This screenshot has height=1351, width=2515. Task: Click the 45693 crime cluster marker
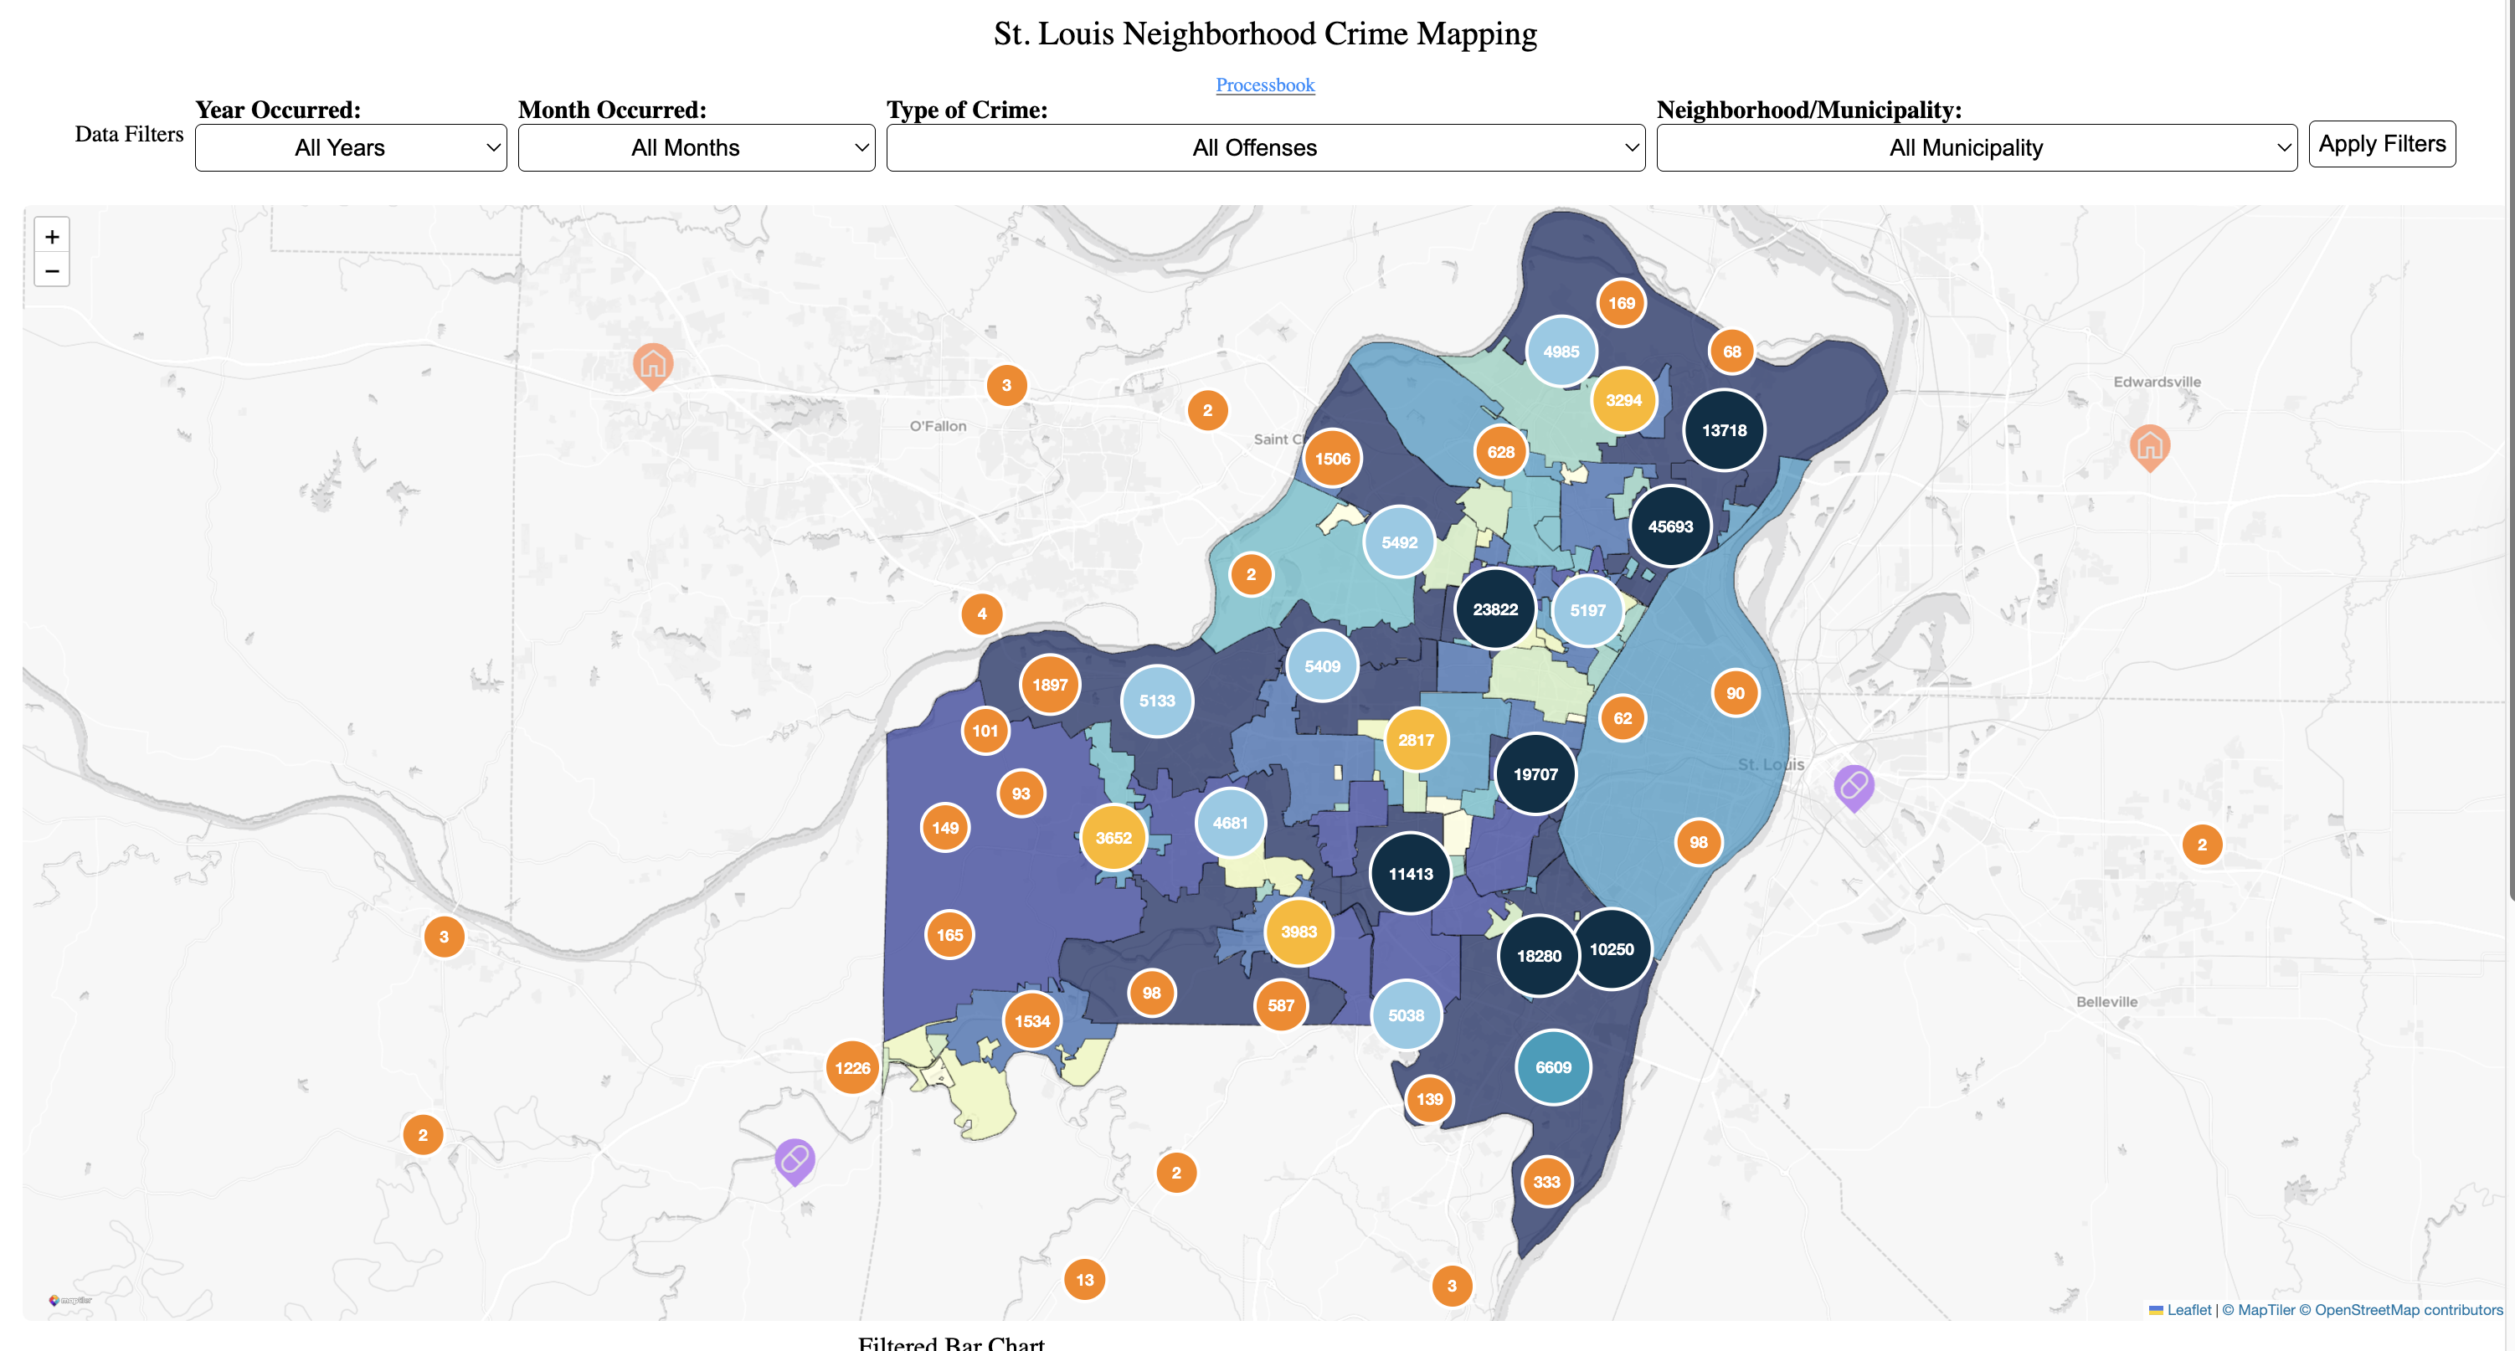(1669, 527)
